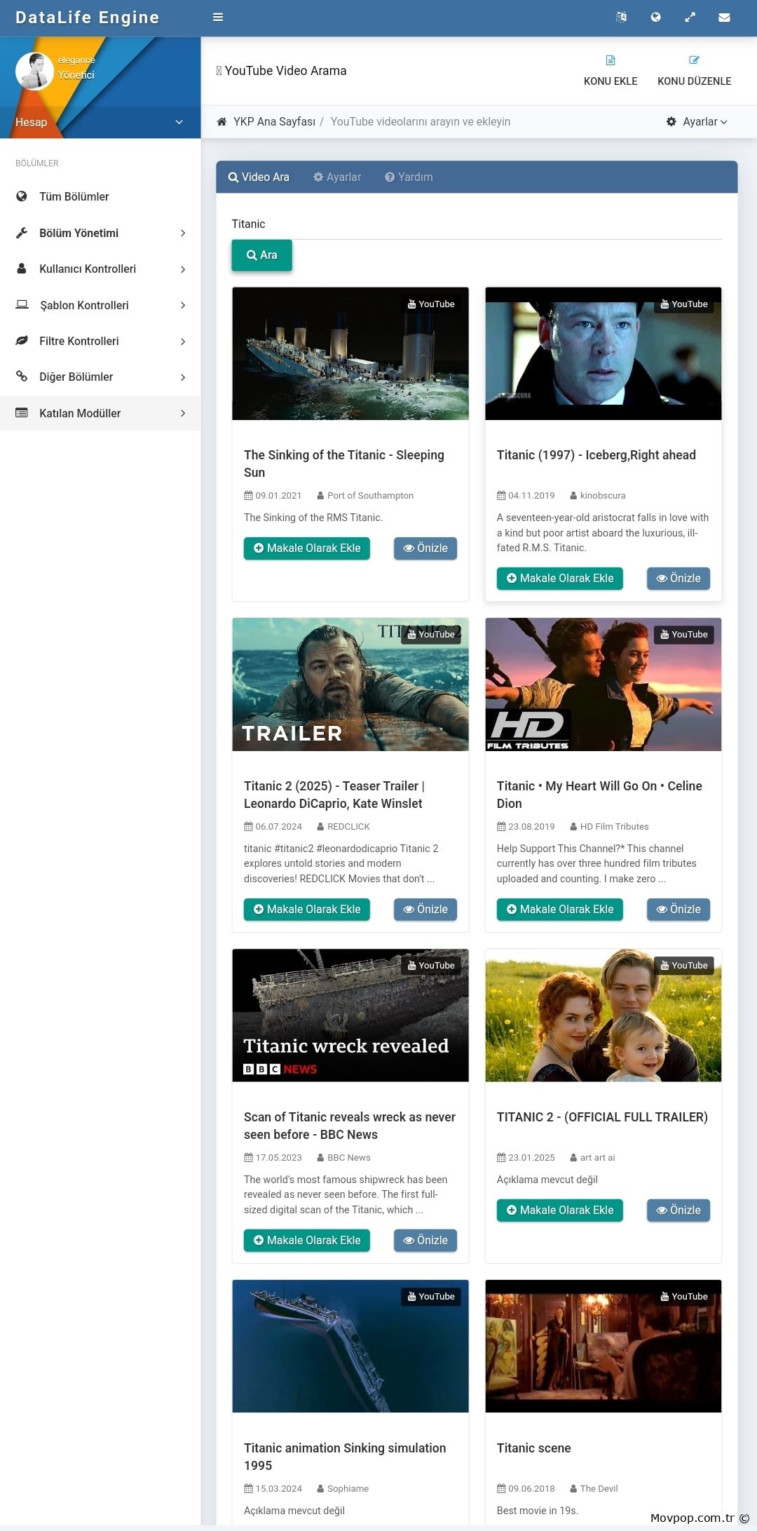757x1531 pixels.
Task: Click YouTube badge on BBC News wreck thumbnail
Action: [x=431, y=965]
